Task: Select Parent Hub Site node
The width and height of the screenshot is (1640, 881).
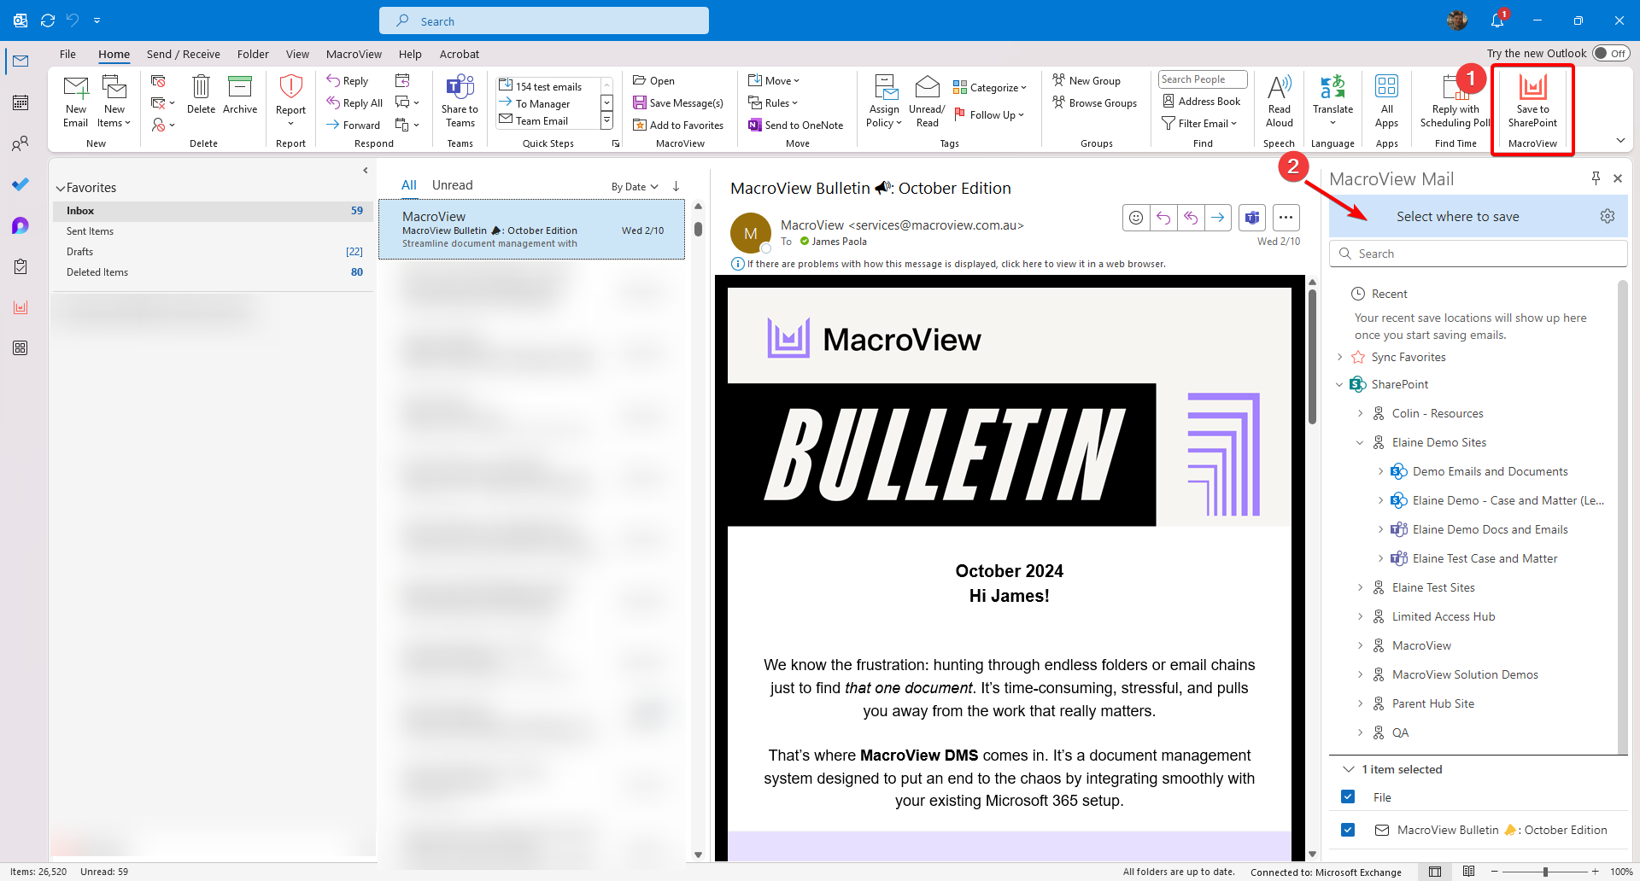Action: click(x=1432, y=703)
